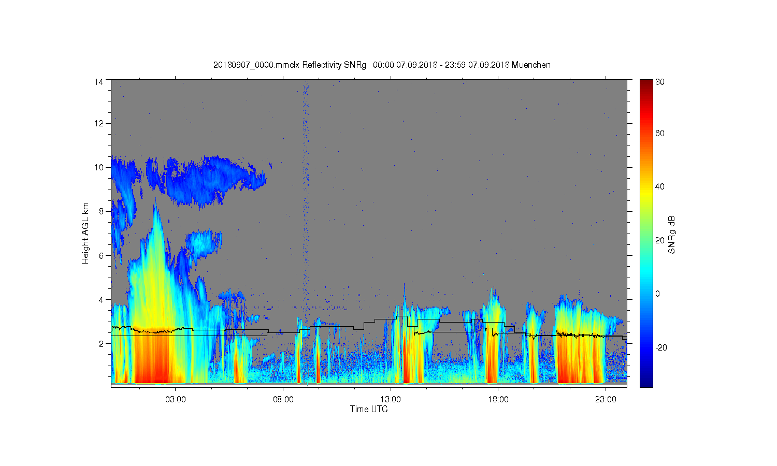The height and width of the screenshot is (466, 777).
Task: Click the 'Muenchen' station name in the title
Action: tap(531, 65)
